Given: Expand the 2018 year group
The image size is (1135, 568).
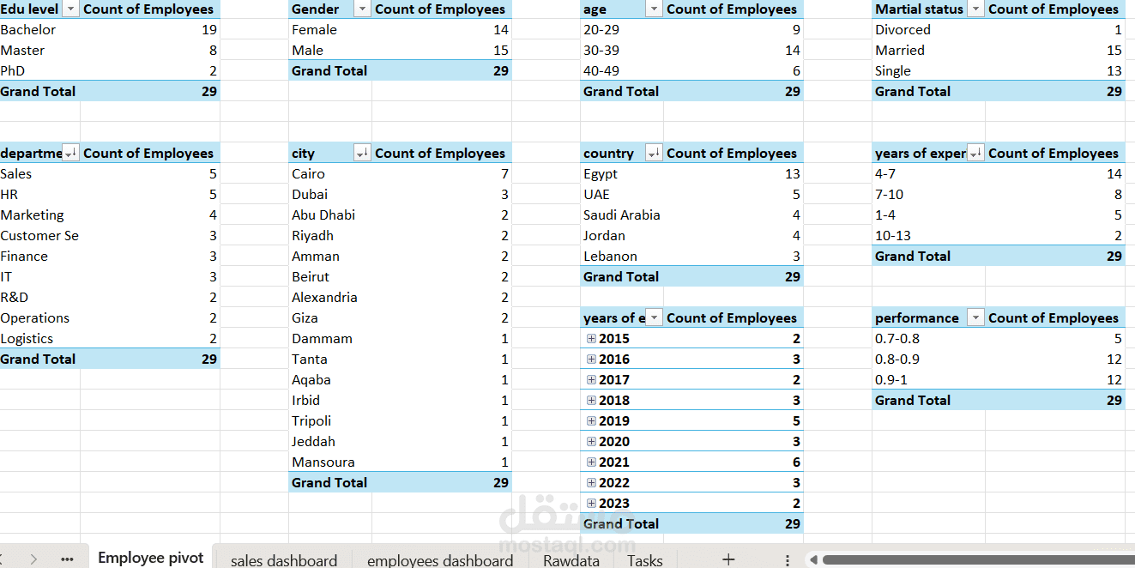Looking at the screenshot, I should (x=591, y=401).
